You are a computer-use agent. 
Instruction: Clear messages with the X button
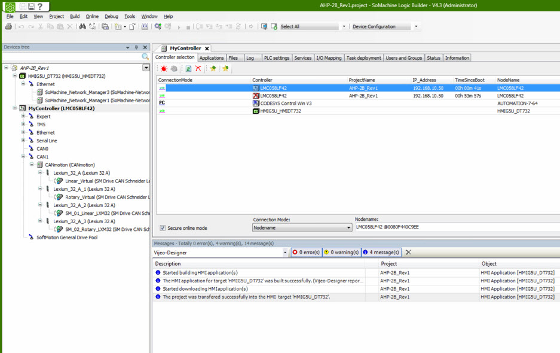pos(408,252)
